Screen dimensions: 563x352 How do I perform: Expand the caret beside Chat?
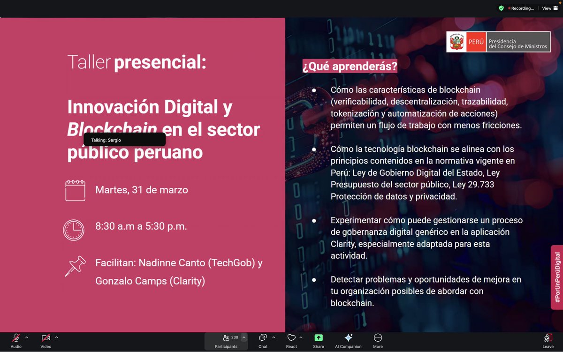coord(274,337)
